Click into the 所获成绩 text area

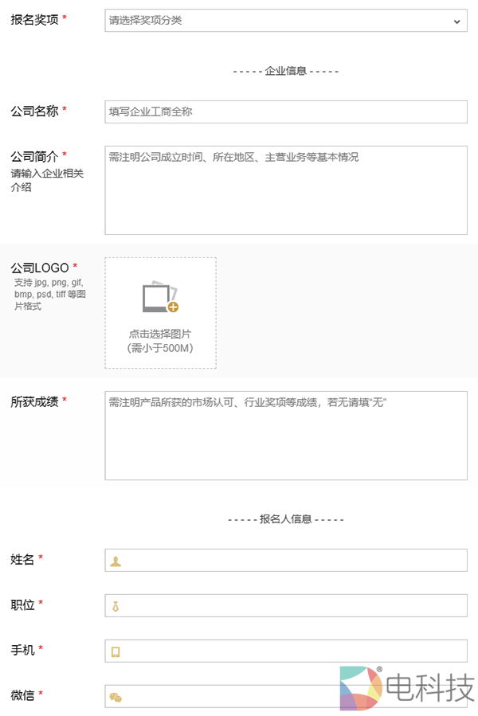[x=285, y=436]
